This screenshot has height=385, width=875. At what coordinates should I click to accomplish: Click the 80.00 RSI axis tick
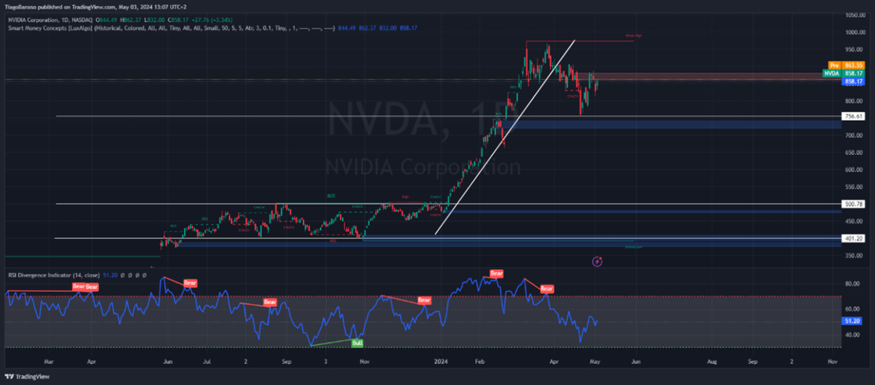[853, 284]
